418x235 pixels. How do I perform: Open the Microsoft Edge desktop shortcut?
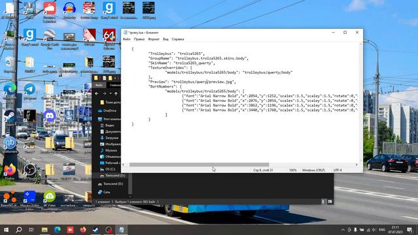(10, 91)
